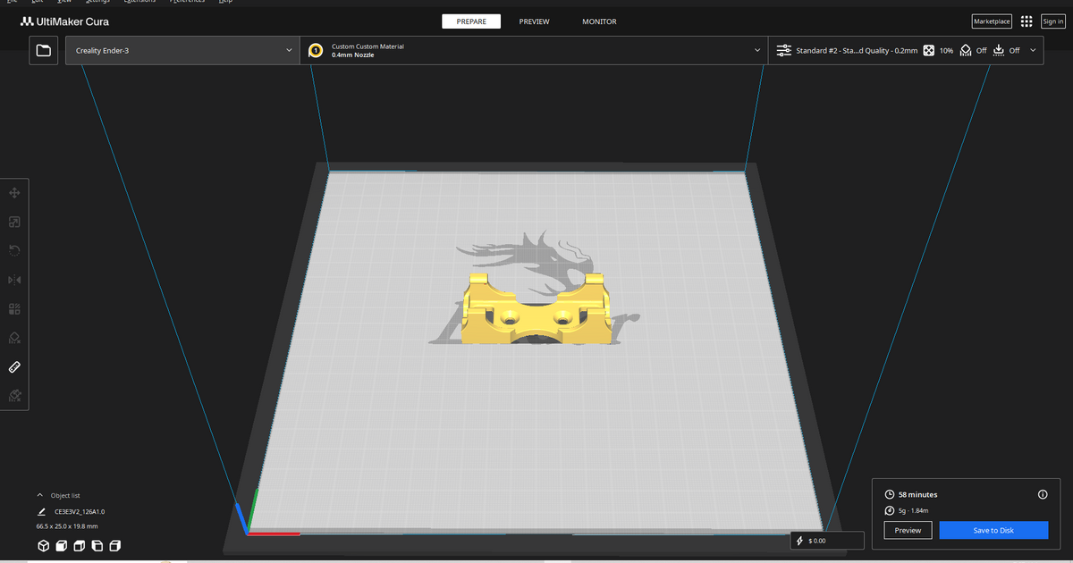Switch to 3D view cube icon
Screen dimensions: 1073x563
coord(43,545)
